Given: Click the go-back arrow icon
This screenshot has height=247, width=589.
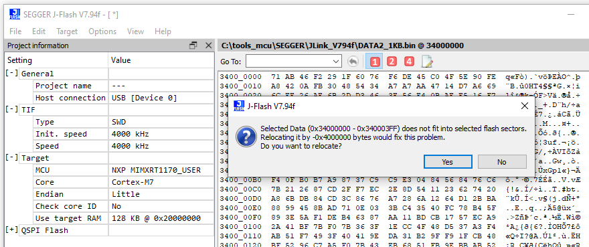Looking at the screenshot, I should coord(353,62).
